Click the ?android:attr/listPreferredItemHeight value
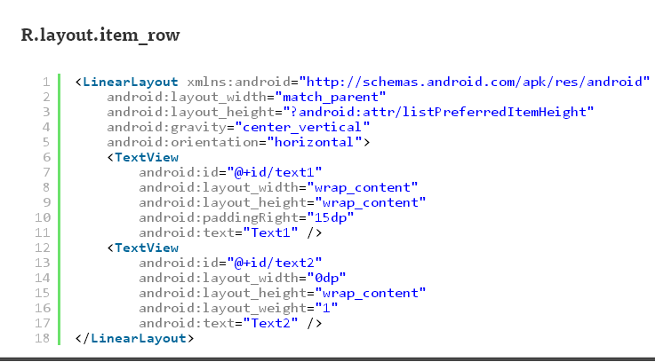This screenshot has height=362, width=655. 438,112
